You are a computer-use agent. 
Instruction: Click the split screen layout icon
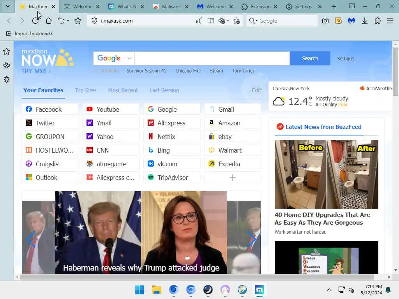(352, 6)
